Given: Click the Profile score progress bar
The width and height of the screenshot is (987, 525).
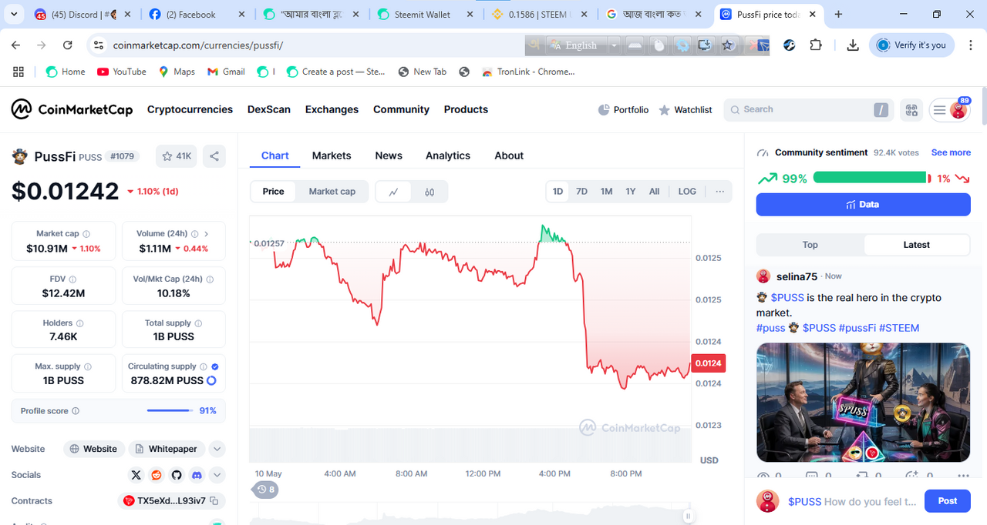Looking at the screenshot, I should (x=170, y=411).
